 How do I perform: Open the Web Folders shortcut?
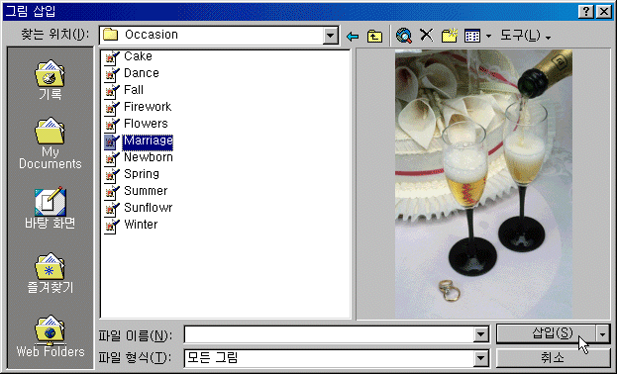coord(50,336)
